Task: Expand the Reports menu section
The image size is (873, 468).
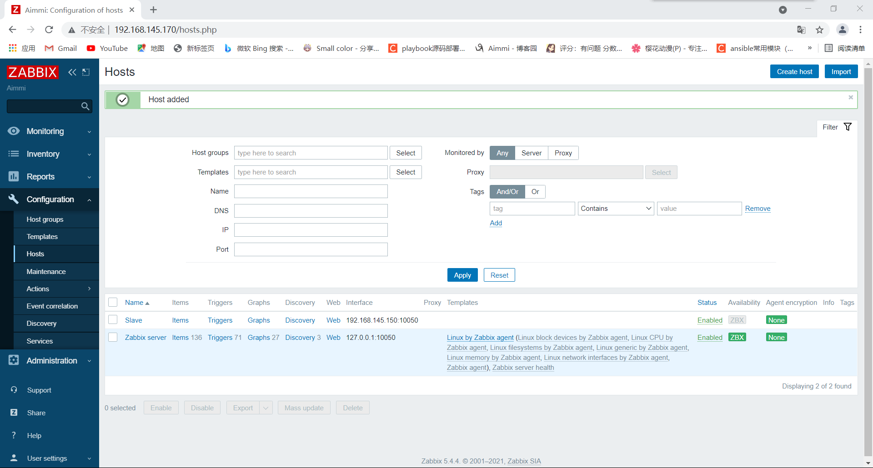Action: click(x=90, y=177)
